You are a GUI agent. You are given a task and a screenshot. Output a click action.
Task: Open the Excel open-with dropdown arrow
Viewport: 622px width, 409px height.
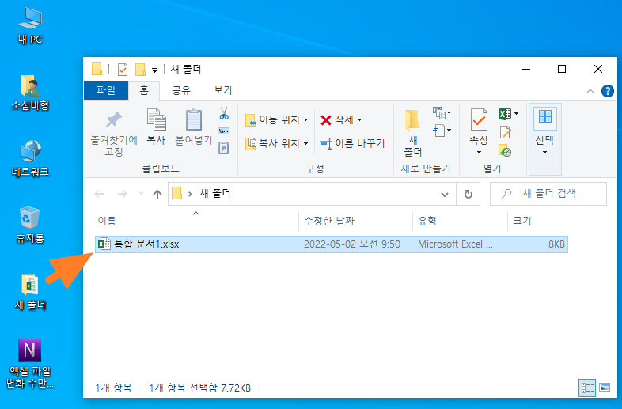pyautogui.click(x=517, y=114)
